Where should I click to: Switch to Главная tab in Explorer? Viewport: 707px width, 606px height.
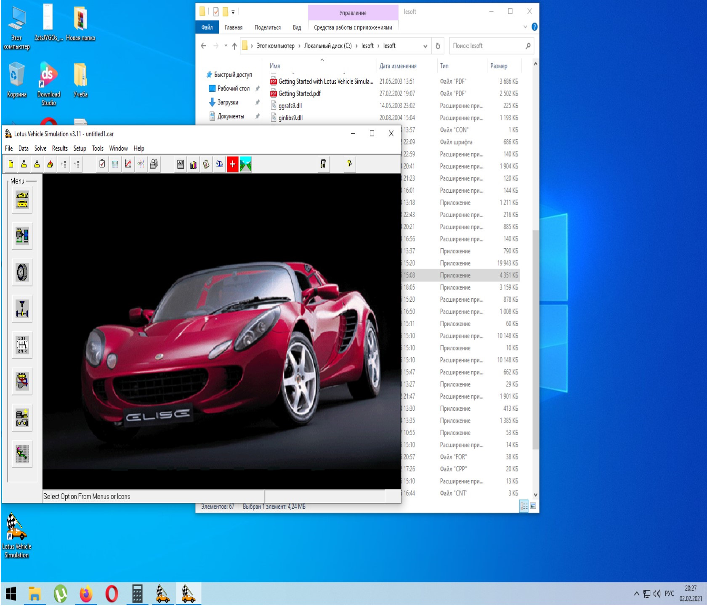[234, 27]
